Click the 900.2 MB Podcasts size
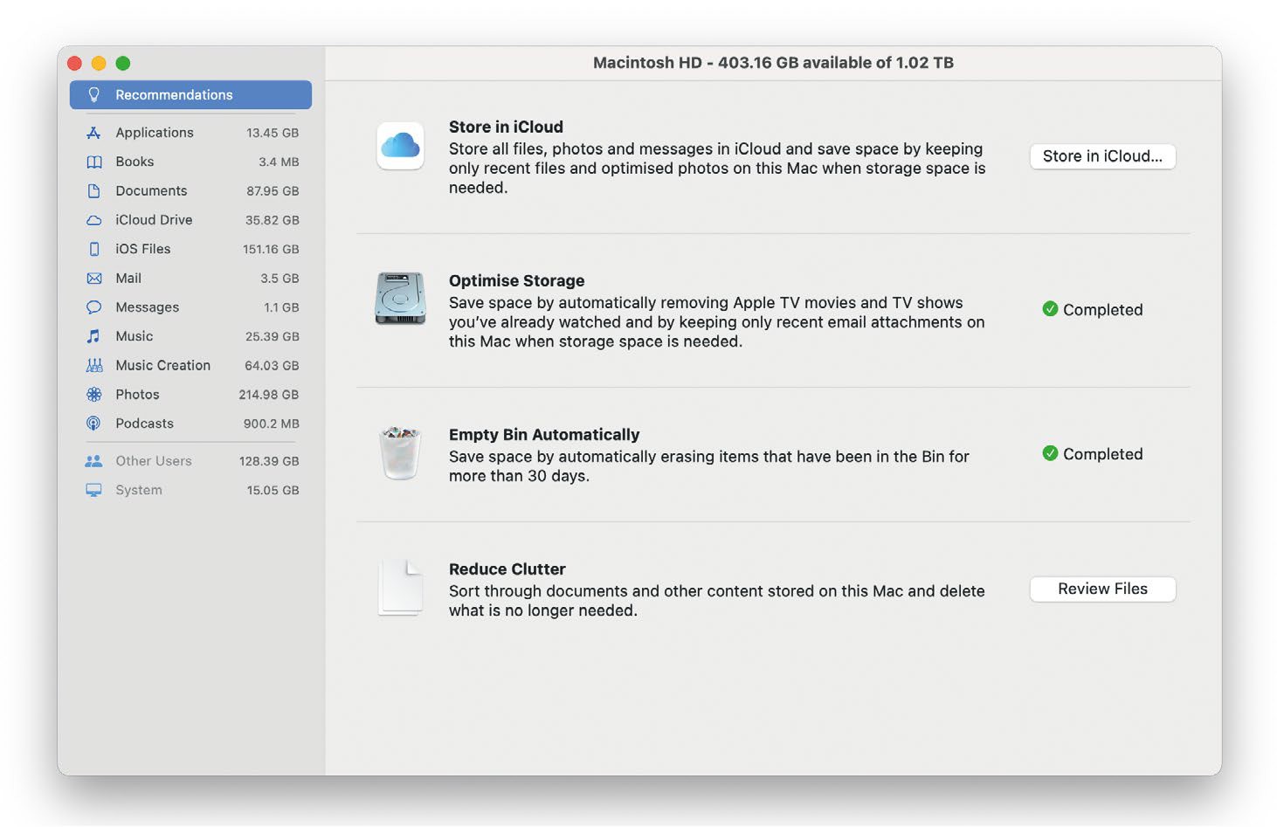This screenshot has height=827, width=1277. click(271, 424)
